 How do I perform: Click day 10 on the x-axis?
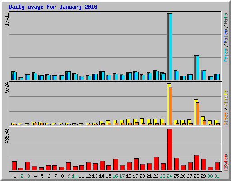tap(74, 176)
